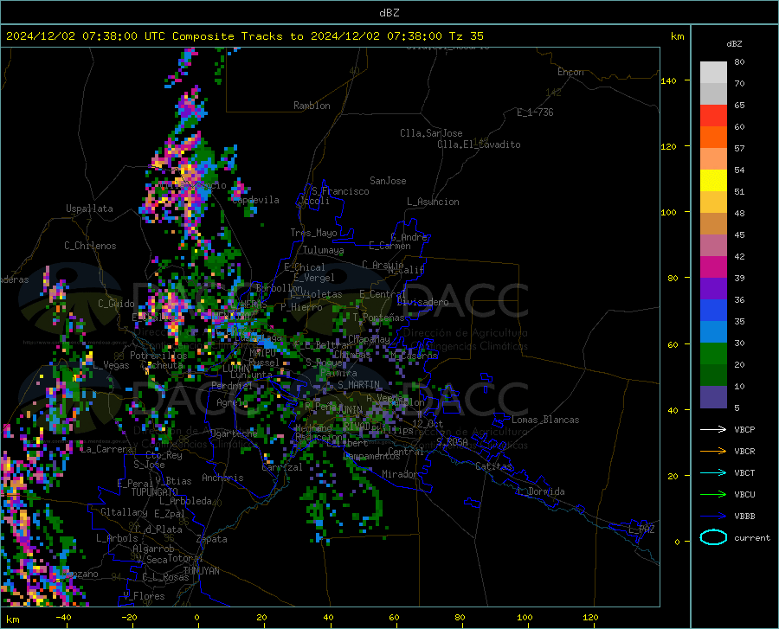
Task: Click the 'E_Vergel' map label
Action: 314,278
